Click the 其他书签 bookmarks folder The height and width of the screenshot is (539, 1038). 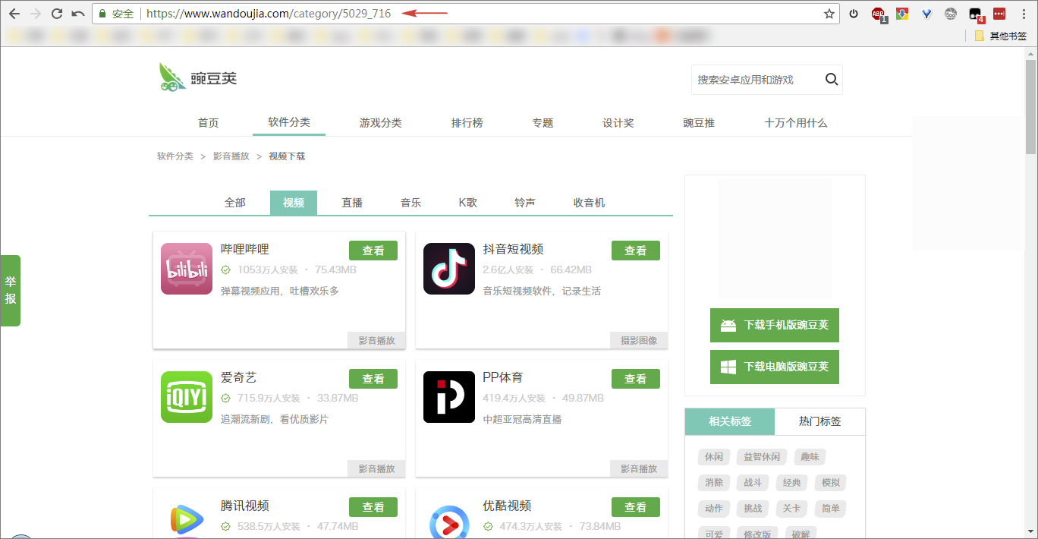1001,36
